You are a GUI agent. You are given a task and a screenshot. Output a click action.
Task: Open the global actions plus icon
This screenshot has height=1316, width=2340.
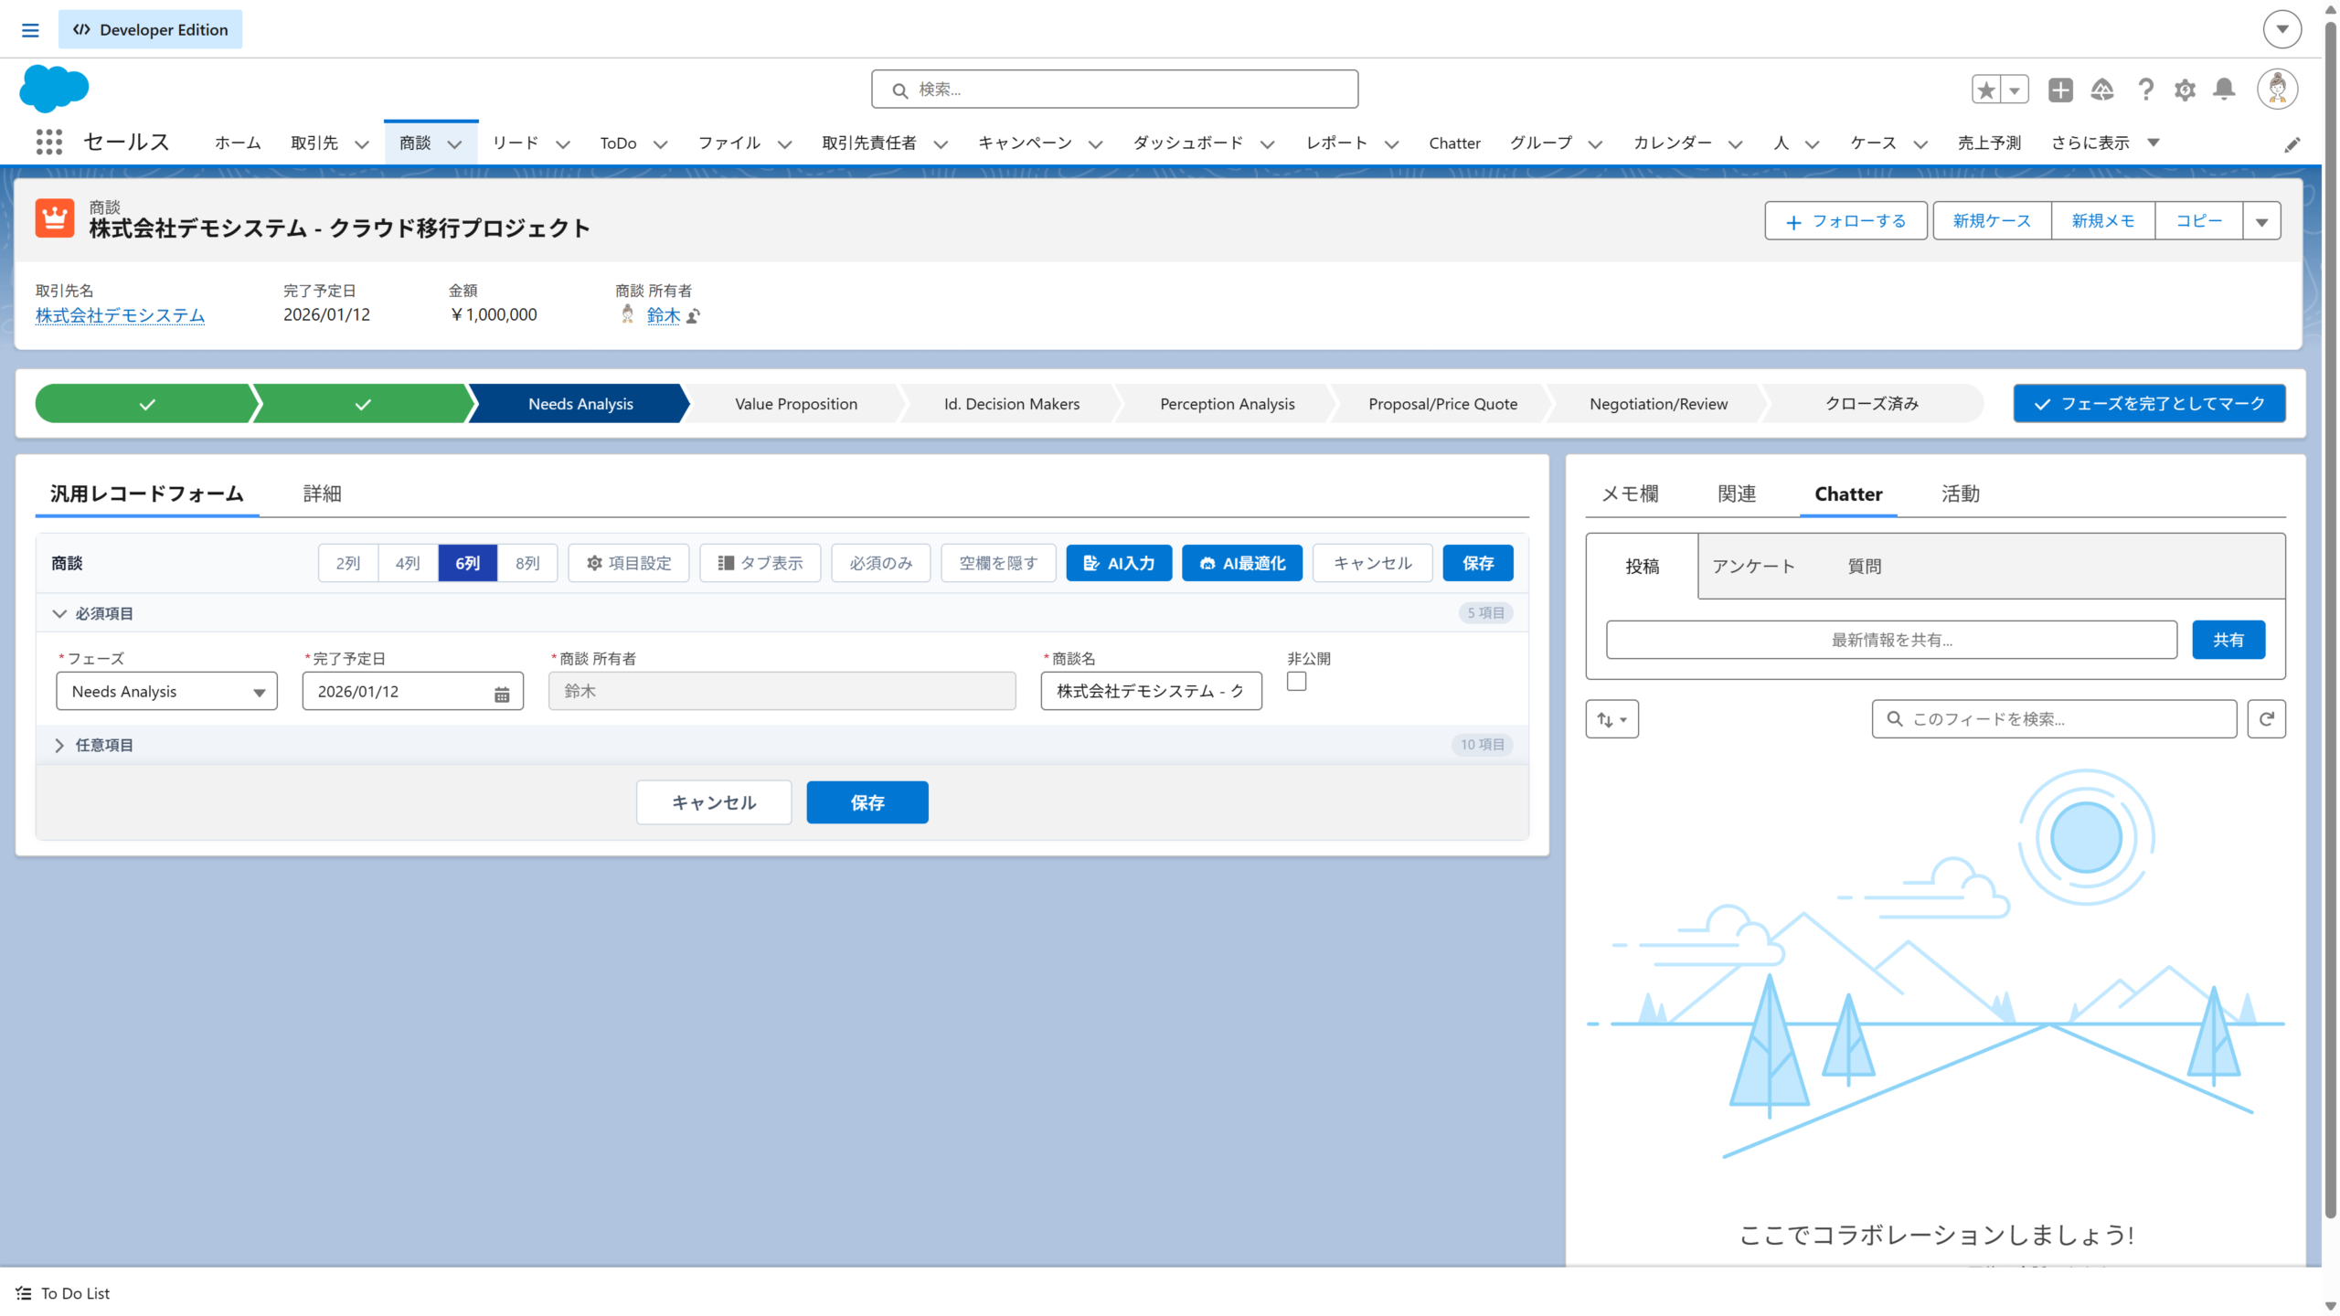(2060, 90)
